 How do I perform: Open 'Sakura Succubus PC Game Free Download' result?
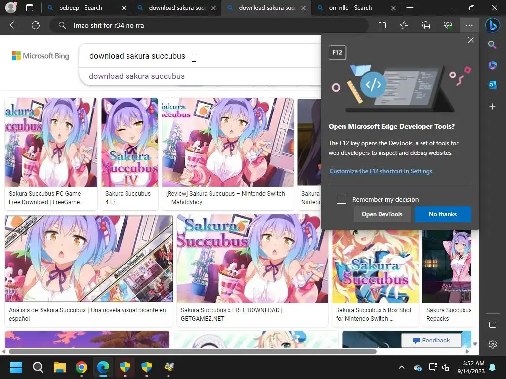[x=51, y=154]
